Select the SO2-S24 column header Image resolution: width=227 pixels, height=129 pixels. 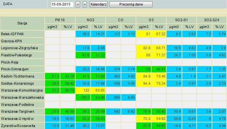coord(212,20)
